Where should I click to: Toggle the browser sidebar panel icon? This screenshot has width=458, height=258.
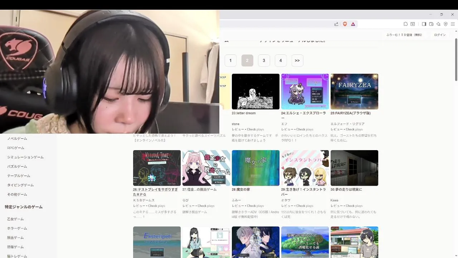424,24
